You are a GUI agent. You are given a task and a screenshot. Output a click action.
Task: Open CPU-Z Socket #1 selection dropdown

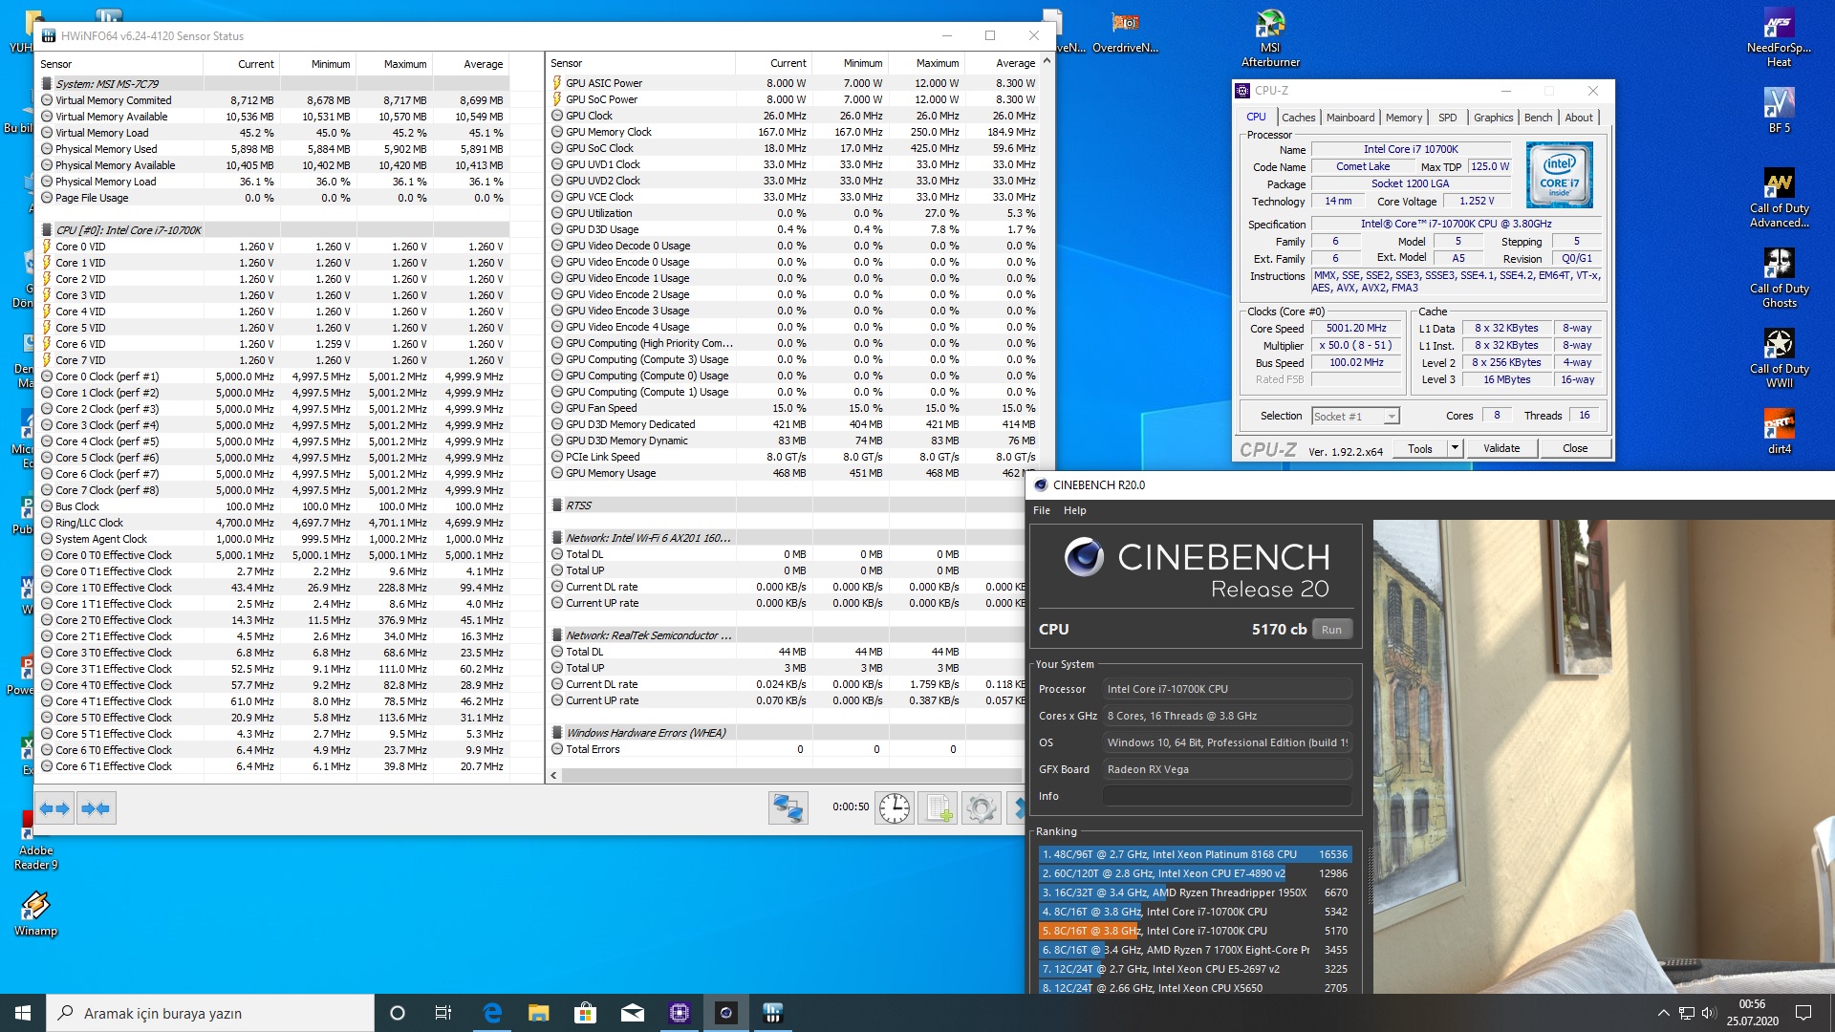click(x=1355, y=417)
